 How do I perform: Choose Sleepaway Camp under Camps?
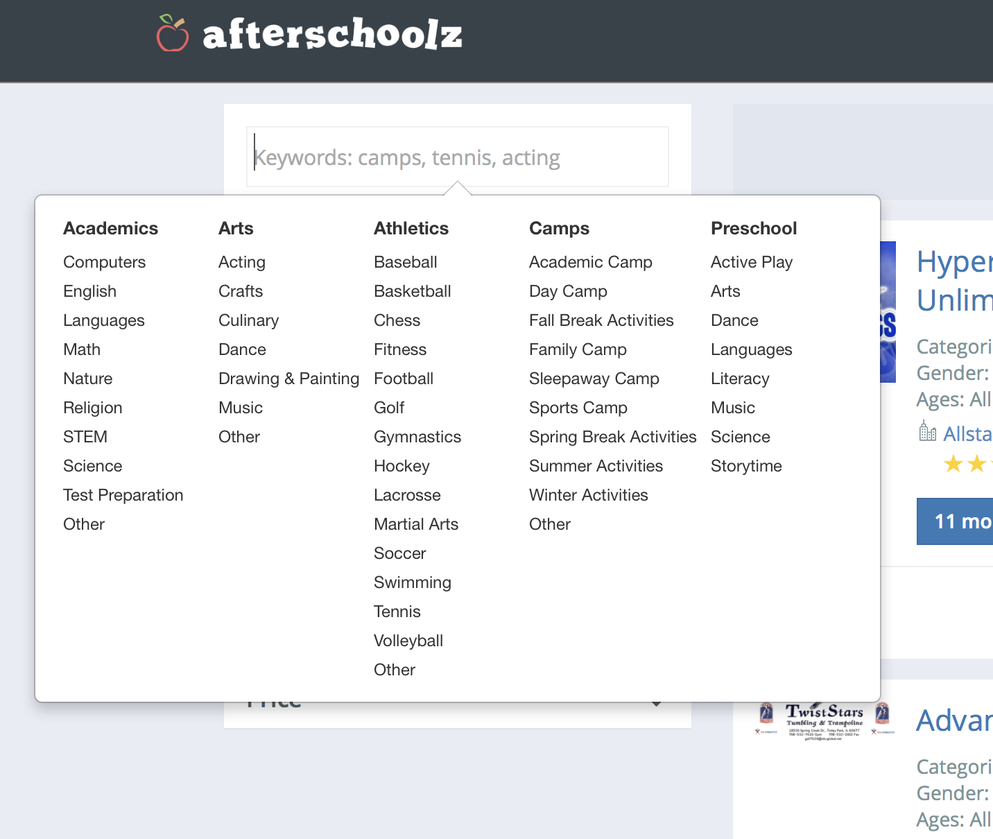(594, 379)
